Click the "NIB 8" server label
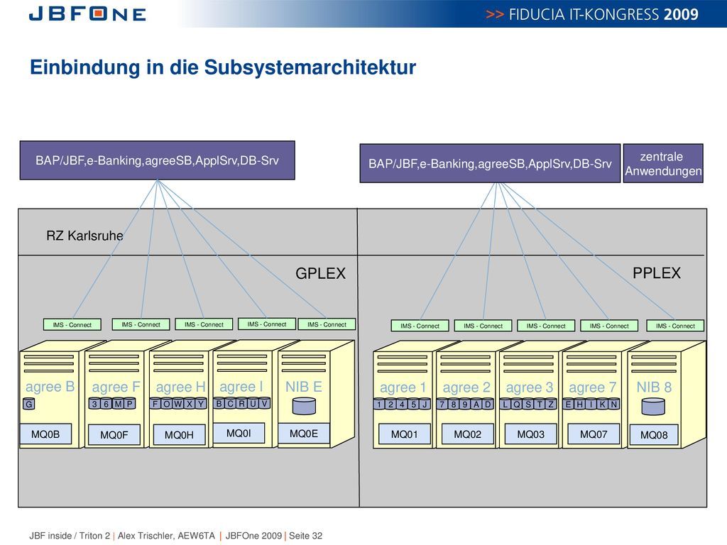This screenshot has width=727, height=545. [x=654, y=387]
